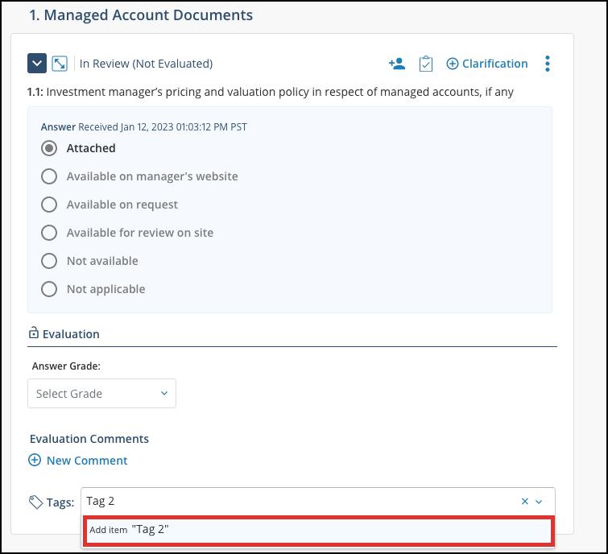Select the Not applicable radio button
Image resolution: width=608 pixels, height=554 pixels.
point(49,289)
